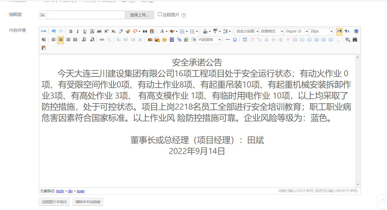Click the 缩略图 path input field
This screenshot has height=210, width=387.
[x=86, y=15]
